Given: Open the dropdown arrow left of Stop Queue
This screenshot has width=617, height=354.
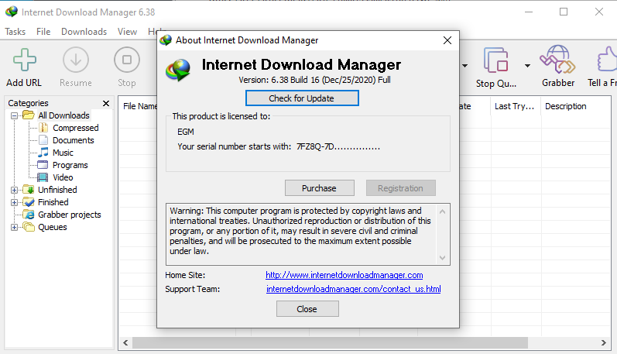Looking at the screenshot, I should coord(464,66).
